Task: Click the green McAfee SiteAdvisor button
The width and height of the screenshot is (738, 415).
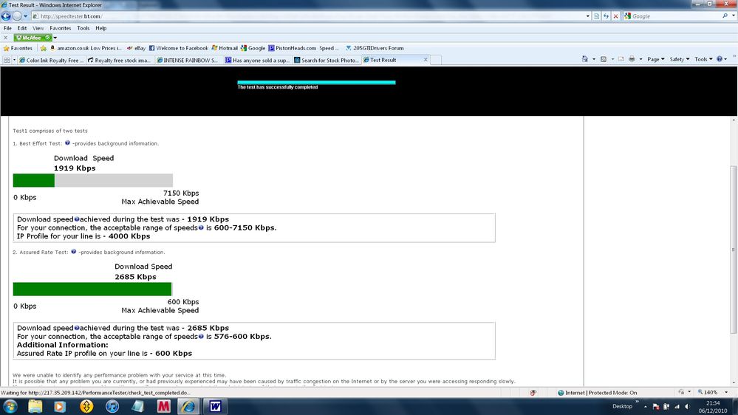Action: [33, 38]
